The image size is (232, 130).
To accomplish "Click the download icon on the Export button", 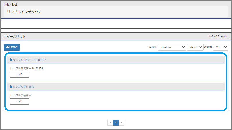I will pyautogui.click(x=7, y=47).
